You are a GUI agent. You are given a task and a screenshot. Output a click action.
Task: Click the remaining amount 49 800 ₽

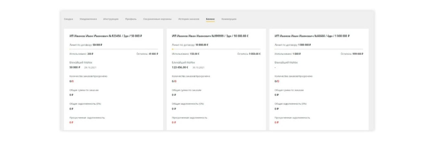154,54
